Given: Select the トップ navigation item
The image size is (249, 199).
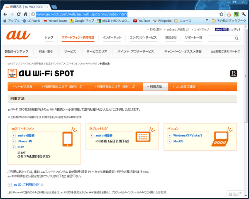Looking at the screenshot, I should tap(49, 37).
